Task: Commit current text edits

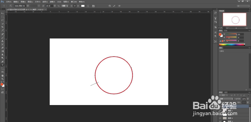Action: tap(114, 6)
